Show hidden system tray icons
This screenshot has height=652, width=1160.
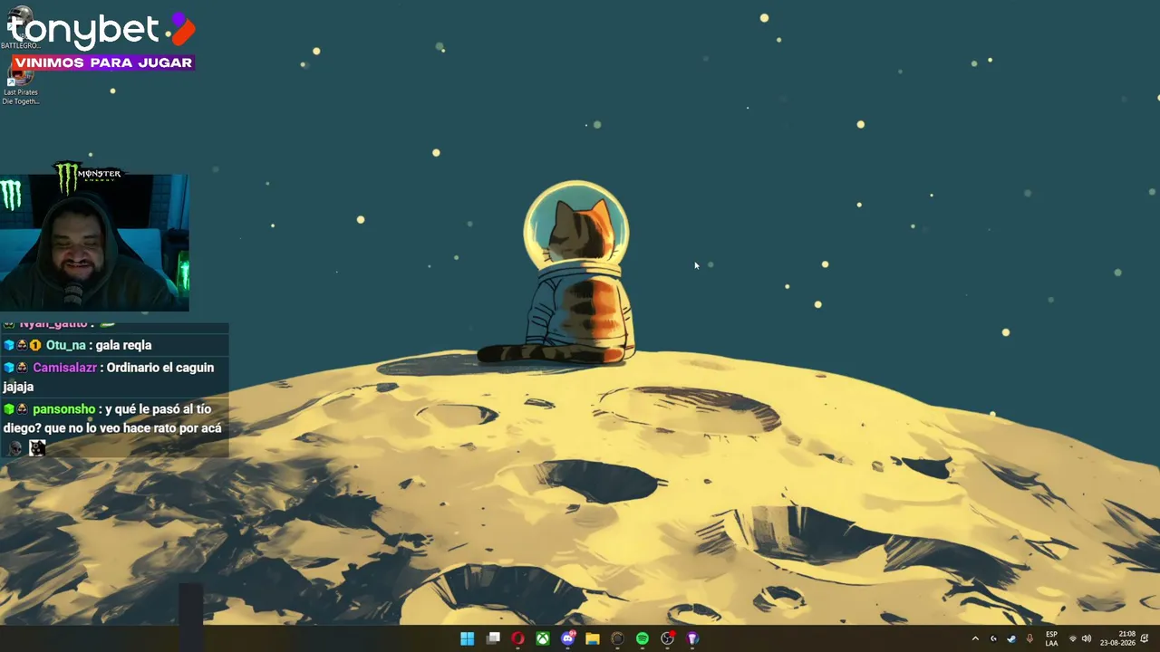(975, 638)
